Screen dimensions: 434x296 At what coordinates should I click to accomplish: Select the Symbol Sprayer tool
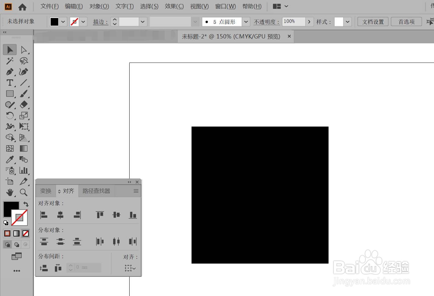[x=10, y=171]
